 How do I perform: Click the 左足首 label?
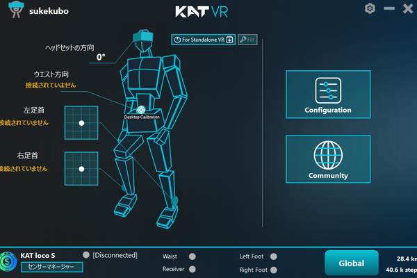coord(34,110)
